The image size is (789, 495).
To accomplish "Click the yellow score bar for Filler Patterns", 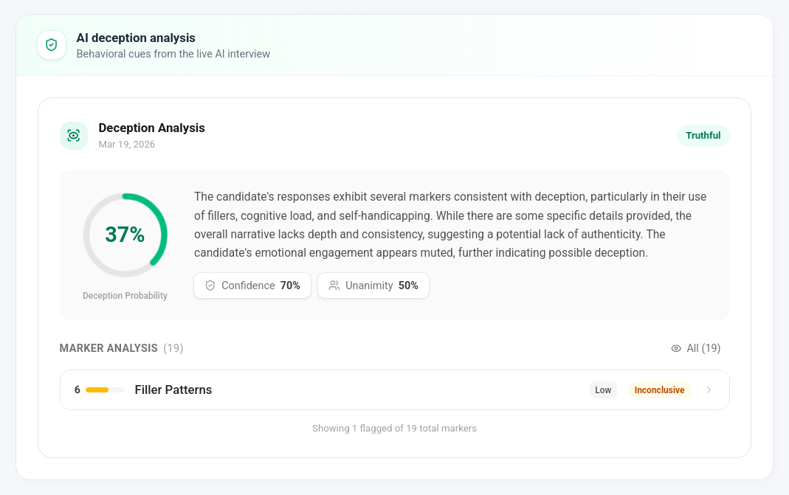I will pos(98,390).
